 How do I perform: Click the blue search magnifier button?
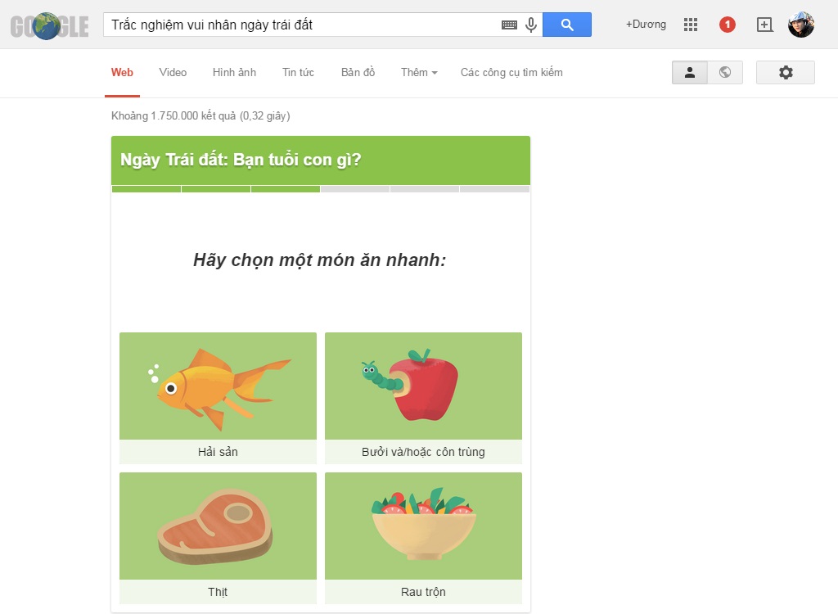point(566,25)
